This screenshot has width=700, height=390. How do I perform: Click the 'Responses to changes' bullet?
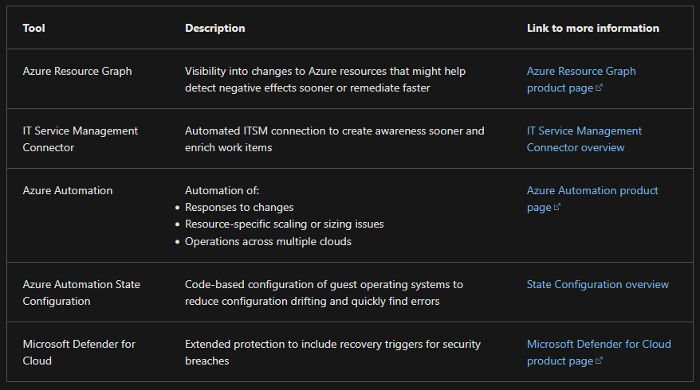pyautogui.click(x=239, y=207)
